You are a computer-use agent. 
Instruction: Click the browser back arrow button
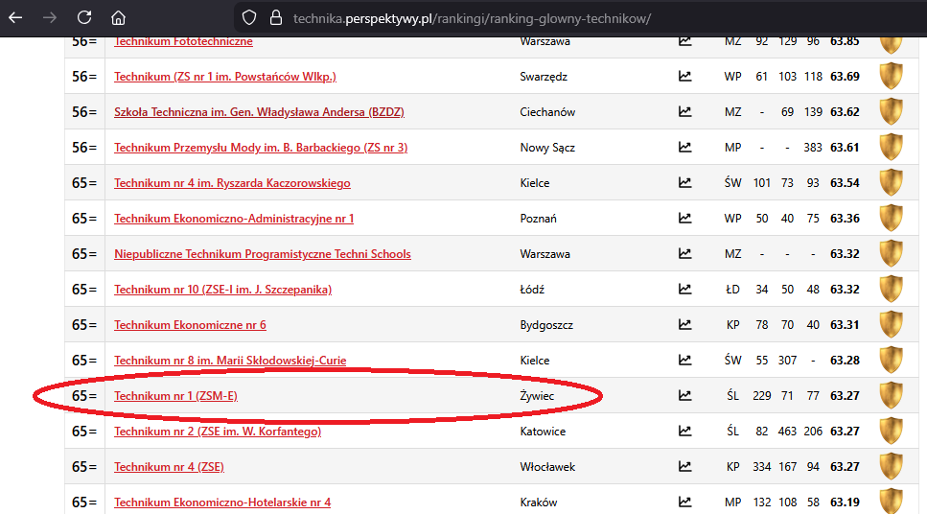point(15,17)
